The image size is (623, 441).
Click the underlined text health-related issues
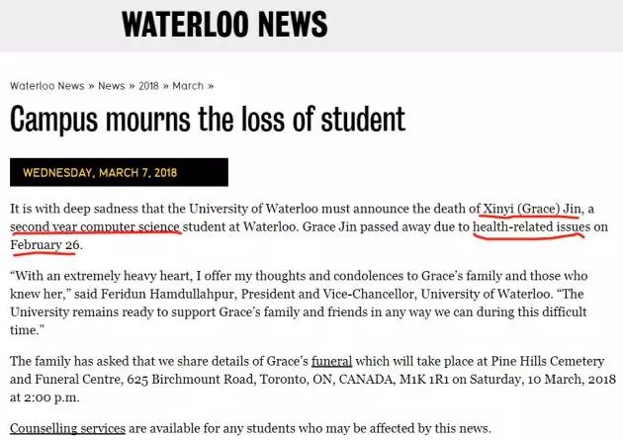point(532,226)
